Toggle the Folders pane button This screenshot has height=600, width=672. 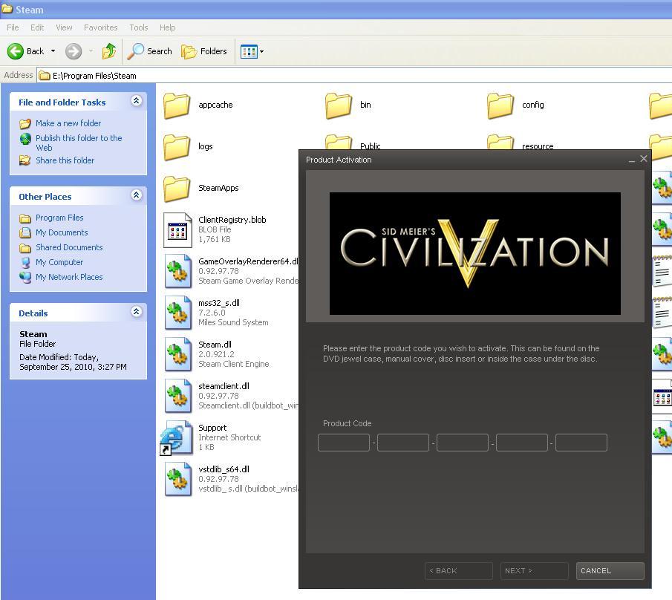[204, 51]
